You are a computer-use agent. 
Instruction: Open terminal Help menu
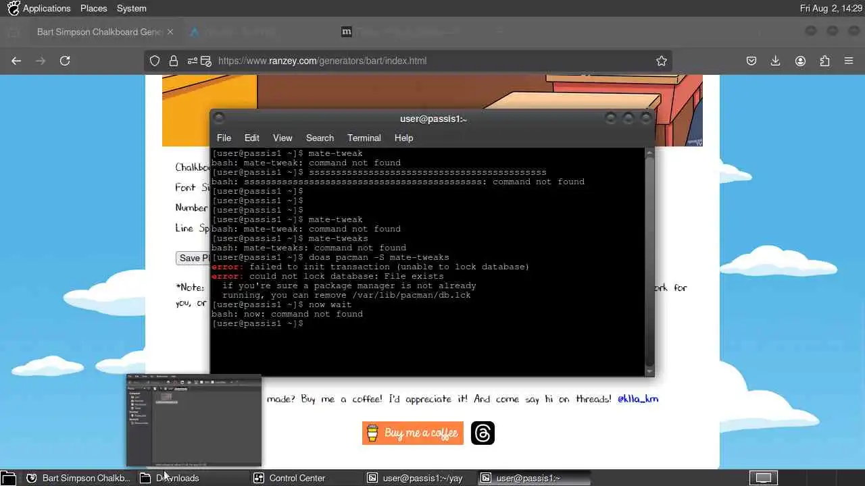coord(403,138)
